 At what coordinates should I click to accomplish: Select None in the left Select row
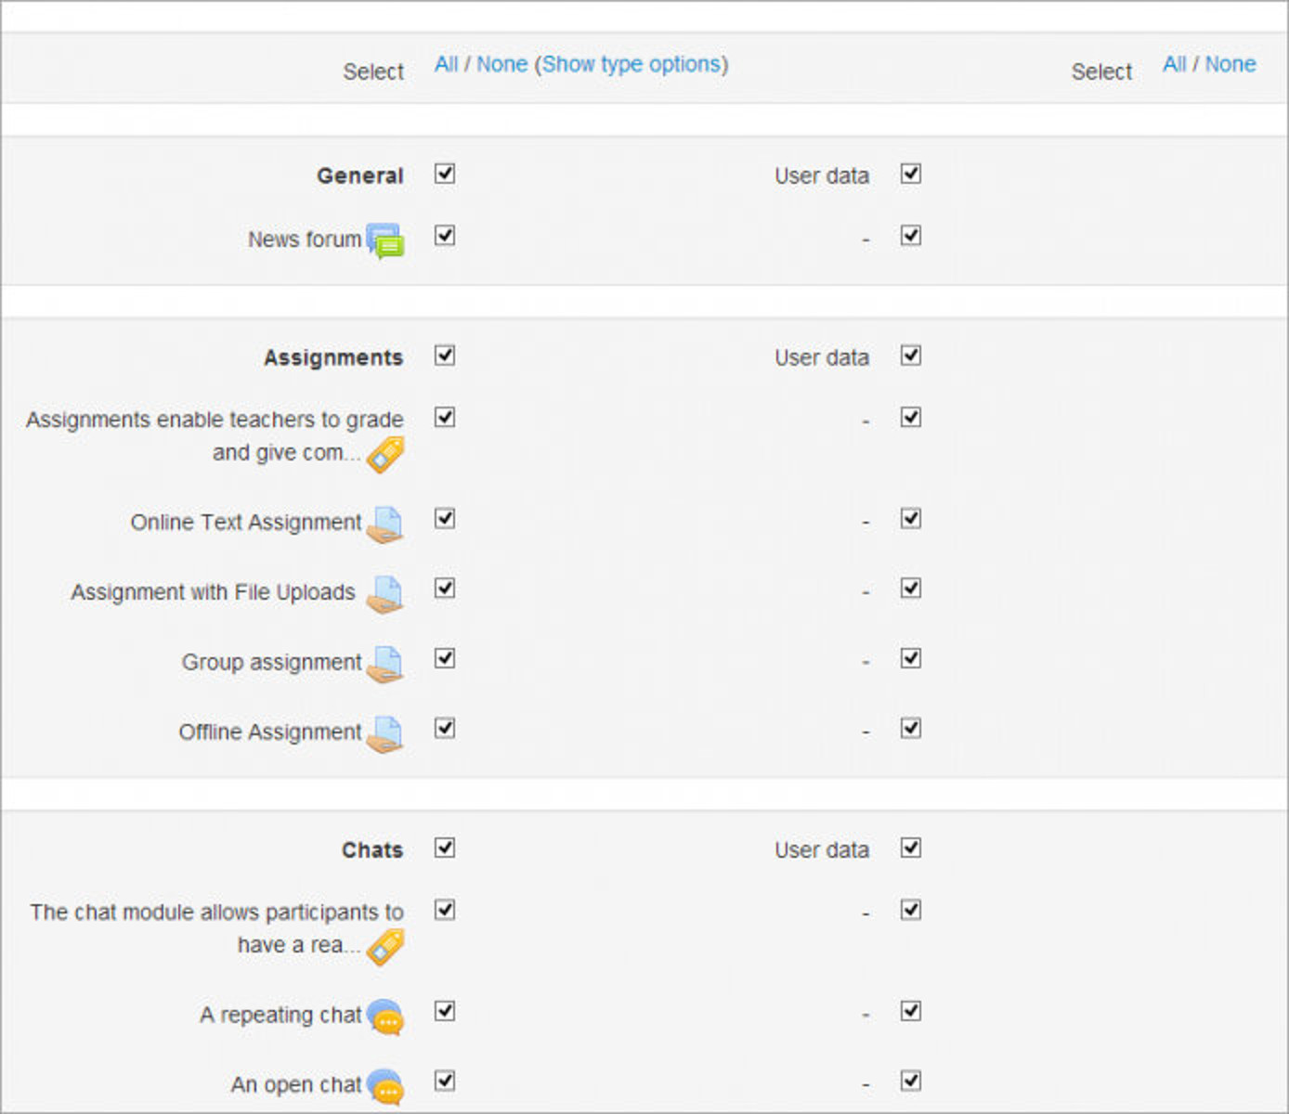(x=501, y=64)
